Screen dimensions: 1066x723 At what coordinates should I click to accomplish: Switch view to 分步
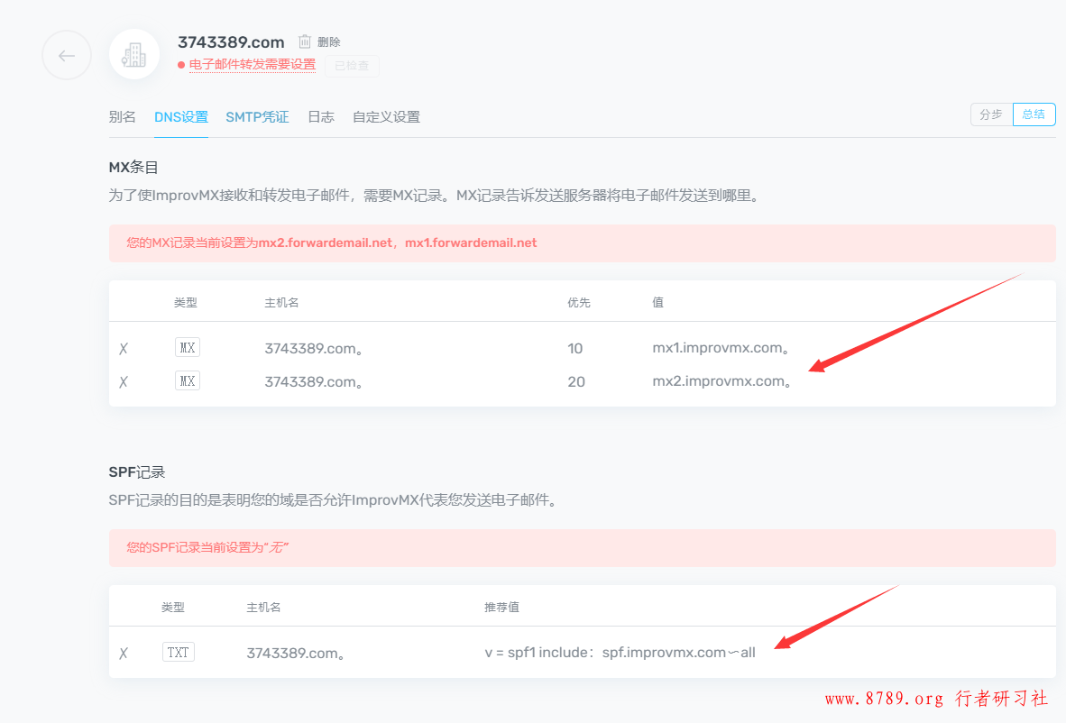click(991, 114)
